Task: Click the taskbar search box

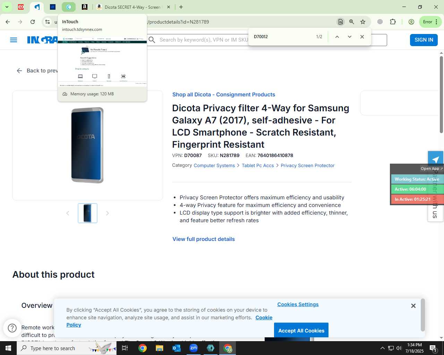Action: pos(67,348)
